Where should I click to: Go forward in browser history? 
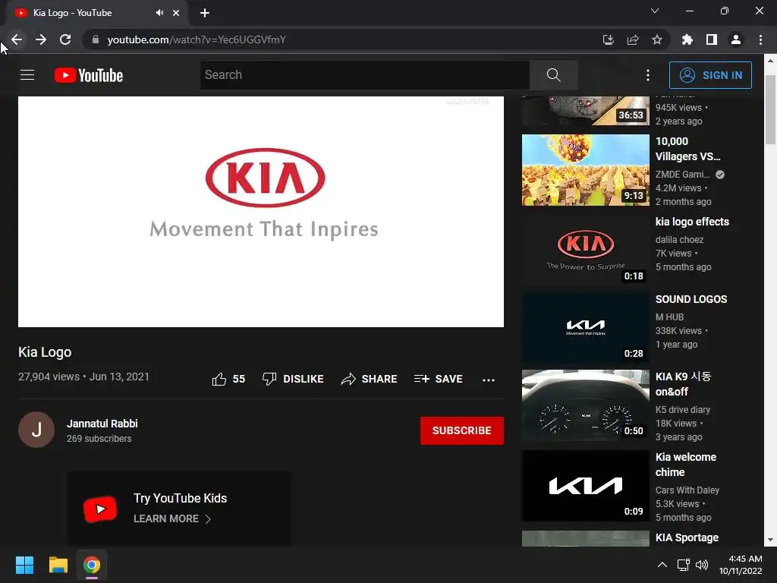(x=41, y=39)
